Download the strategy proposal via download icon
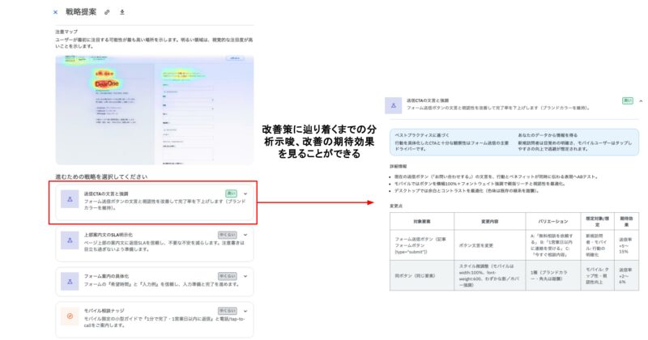The width and height of the screenshot is (648, 340). [x=122, y=12]
